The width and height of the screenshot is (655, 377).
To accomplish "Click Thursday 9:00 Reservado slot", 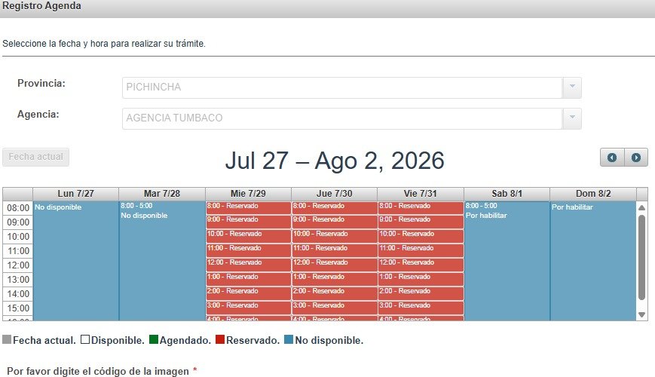I will pyautogui.click(x=334, y=222).
